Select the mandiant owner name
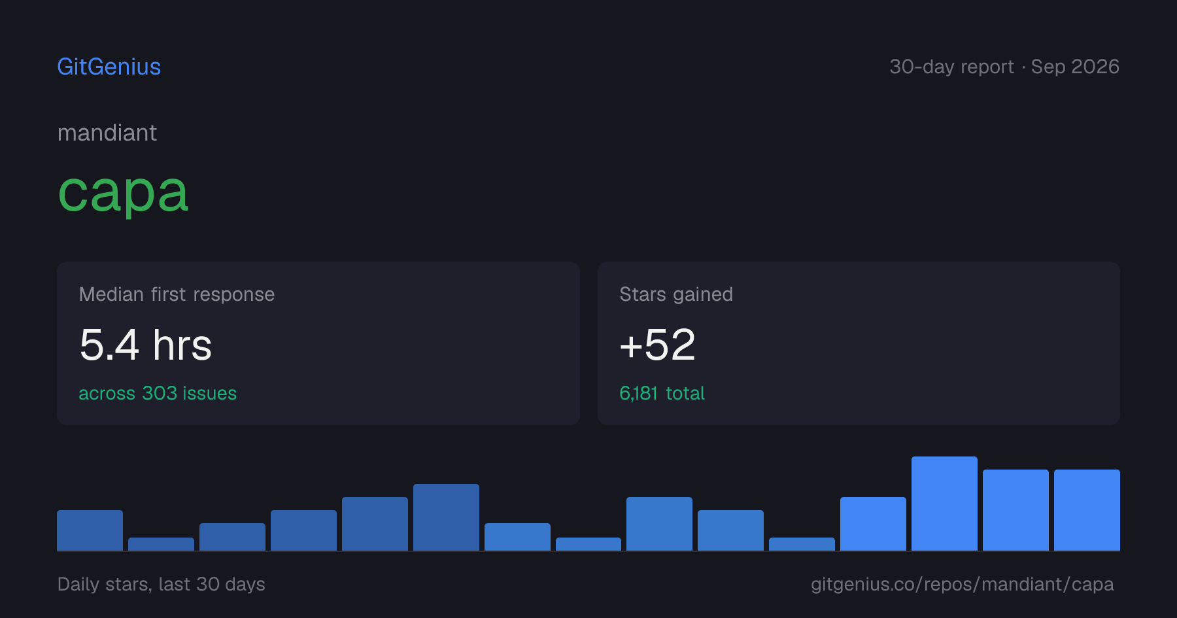1177x618 pixels. [107, 133]
